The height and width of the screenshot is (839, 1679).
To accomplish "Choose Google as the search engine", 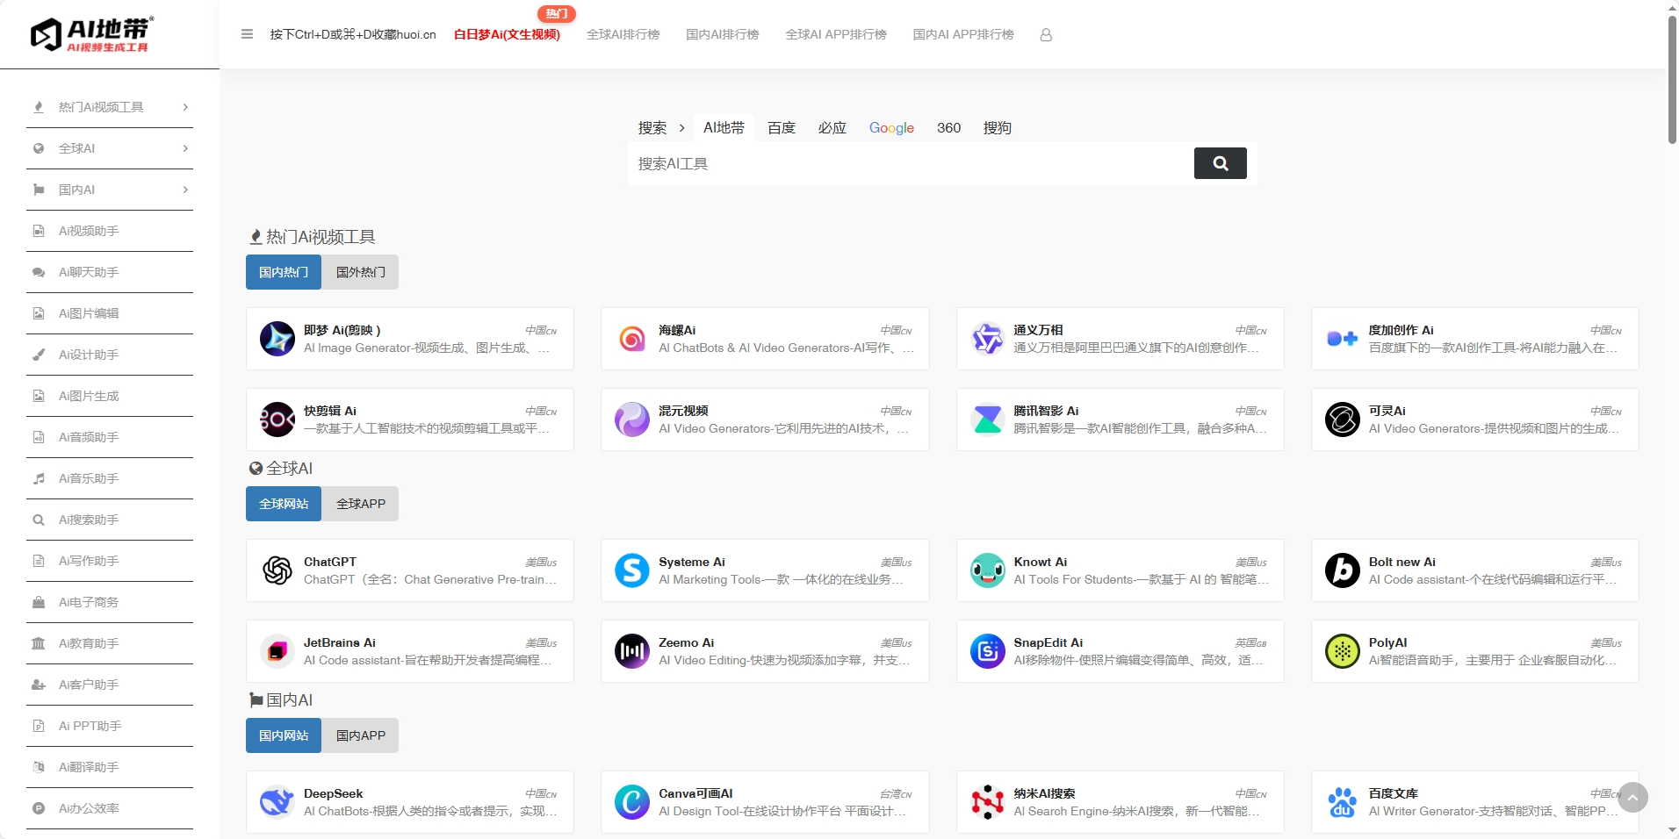I will [x=891, y=128].
